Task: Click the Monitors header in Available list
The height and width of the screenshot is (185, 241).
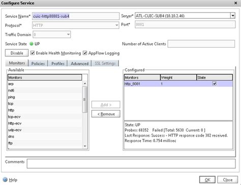Action: click(x=45, y=77)
